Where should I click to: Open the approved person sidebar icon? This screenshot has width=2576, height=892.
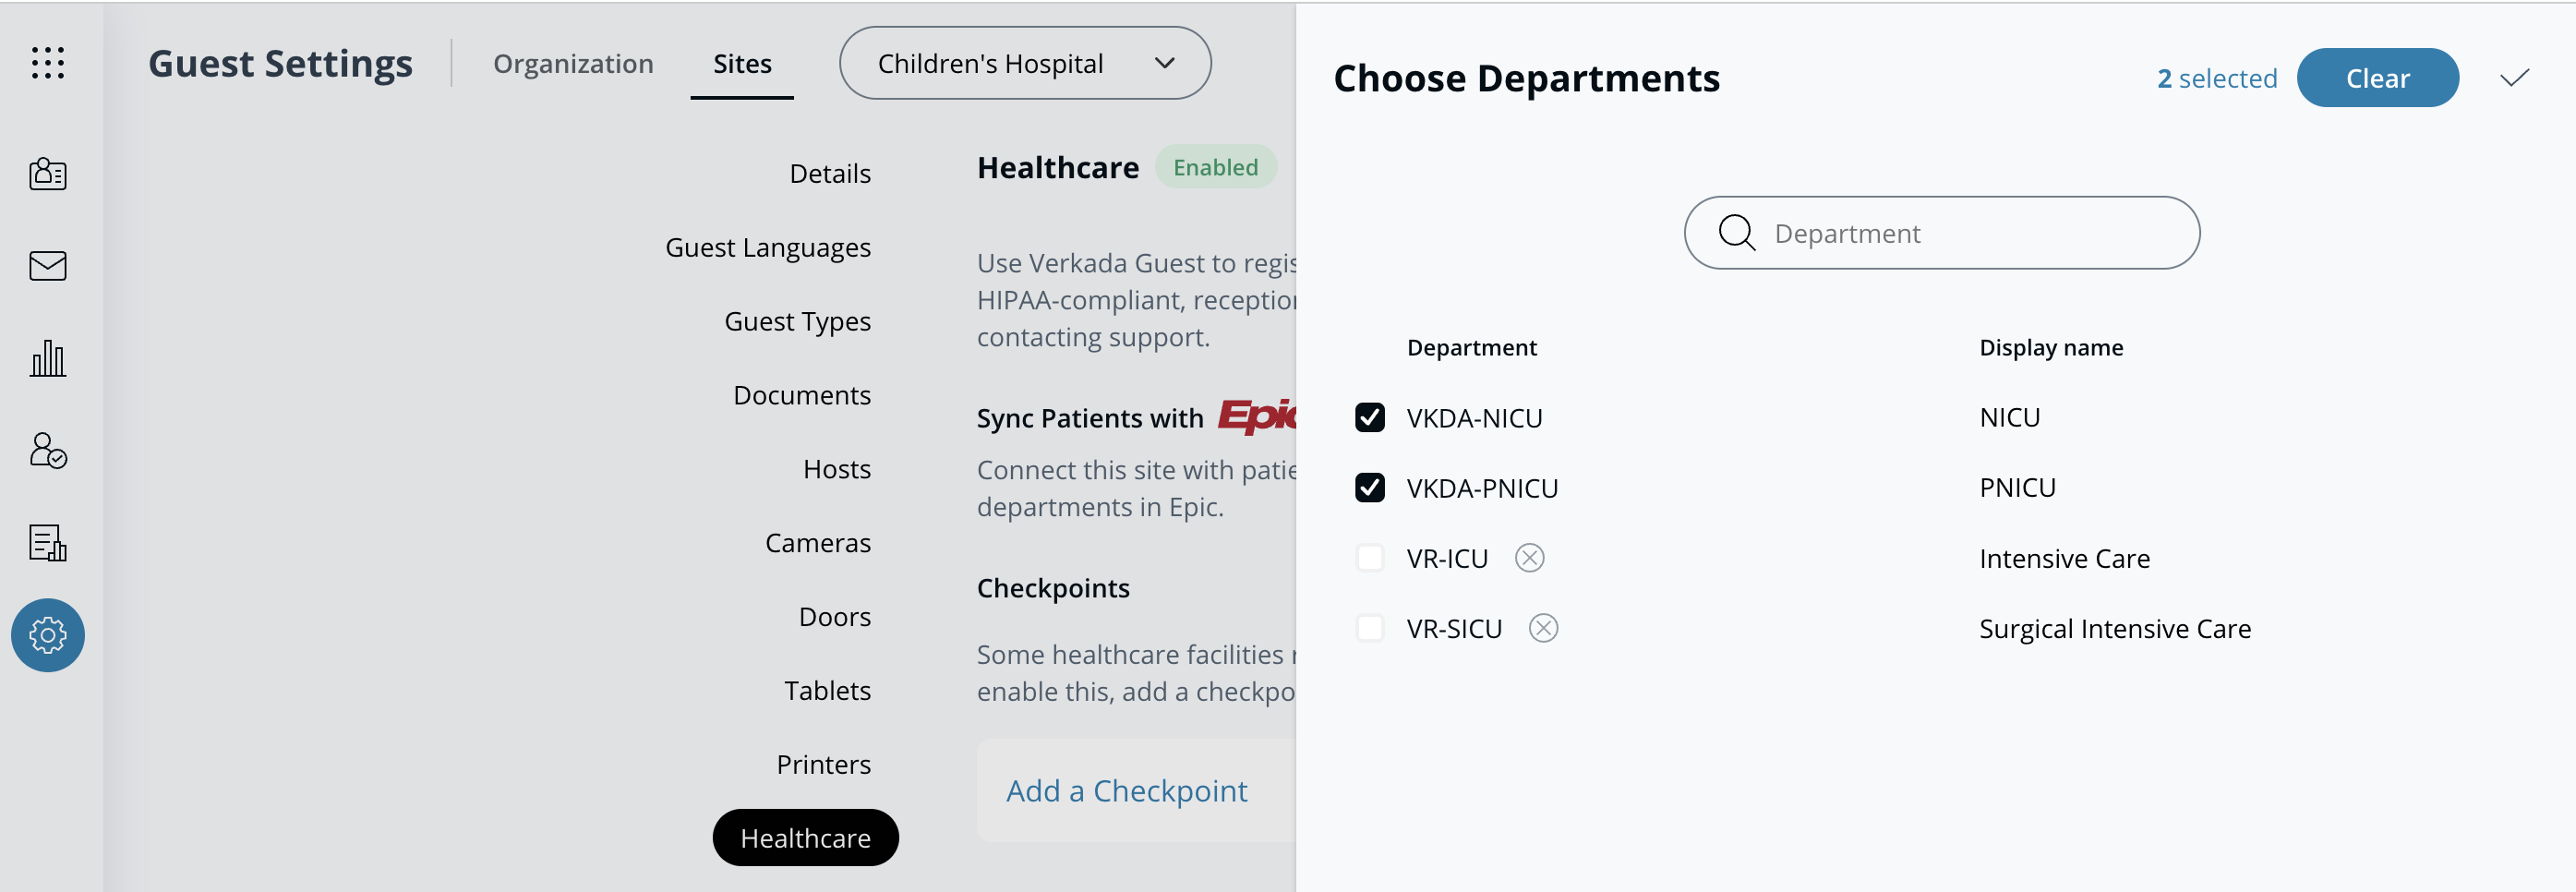48,450
